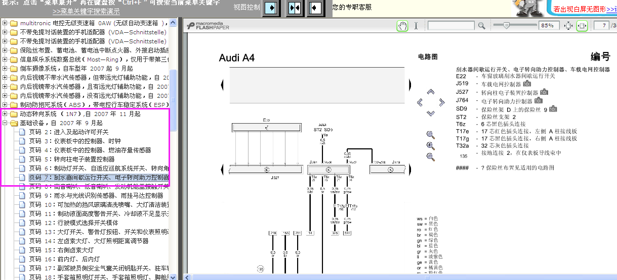The image size is (617, 280).
Task: Click the 您的专职客服 text
Action: click(352, 7)
